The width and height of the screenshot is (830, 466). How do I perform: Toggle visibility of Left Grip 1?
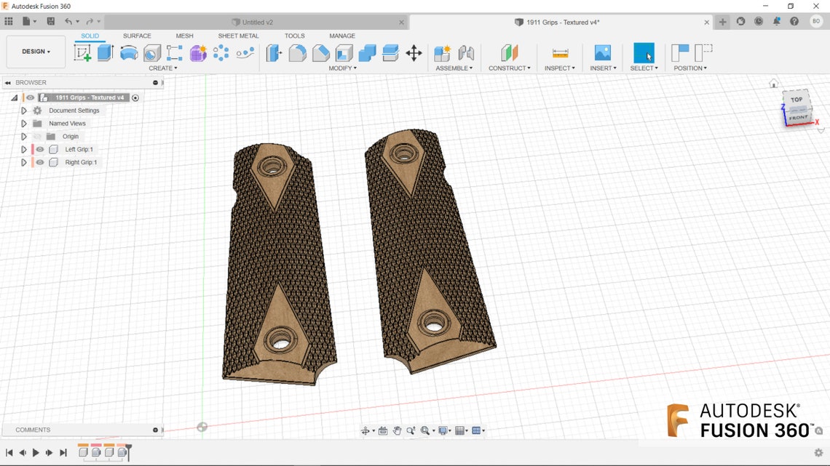[x=40, y=149]
